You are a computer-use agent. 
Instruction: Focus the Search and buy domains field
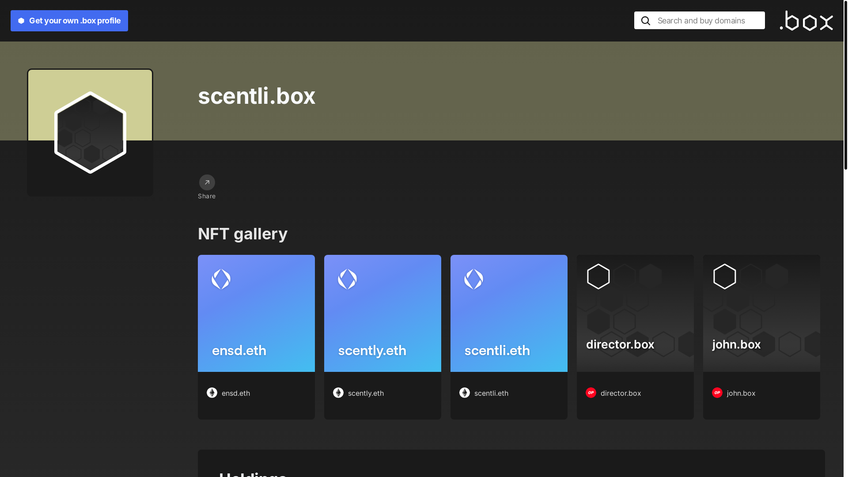pos(700,20)
